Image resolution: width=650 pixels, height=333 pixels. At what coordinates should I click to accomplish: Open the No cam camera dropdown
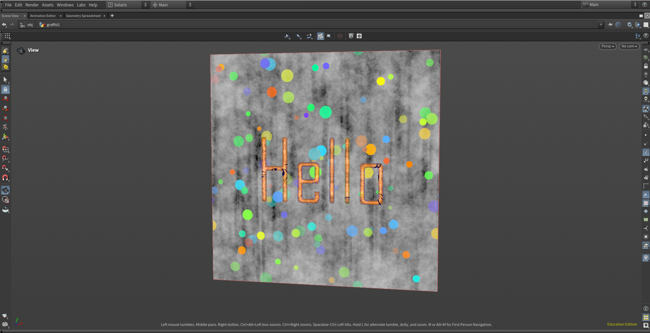pyautogui.click(x=629, y=46)
